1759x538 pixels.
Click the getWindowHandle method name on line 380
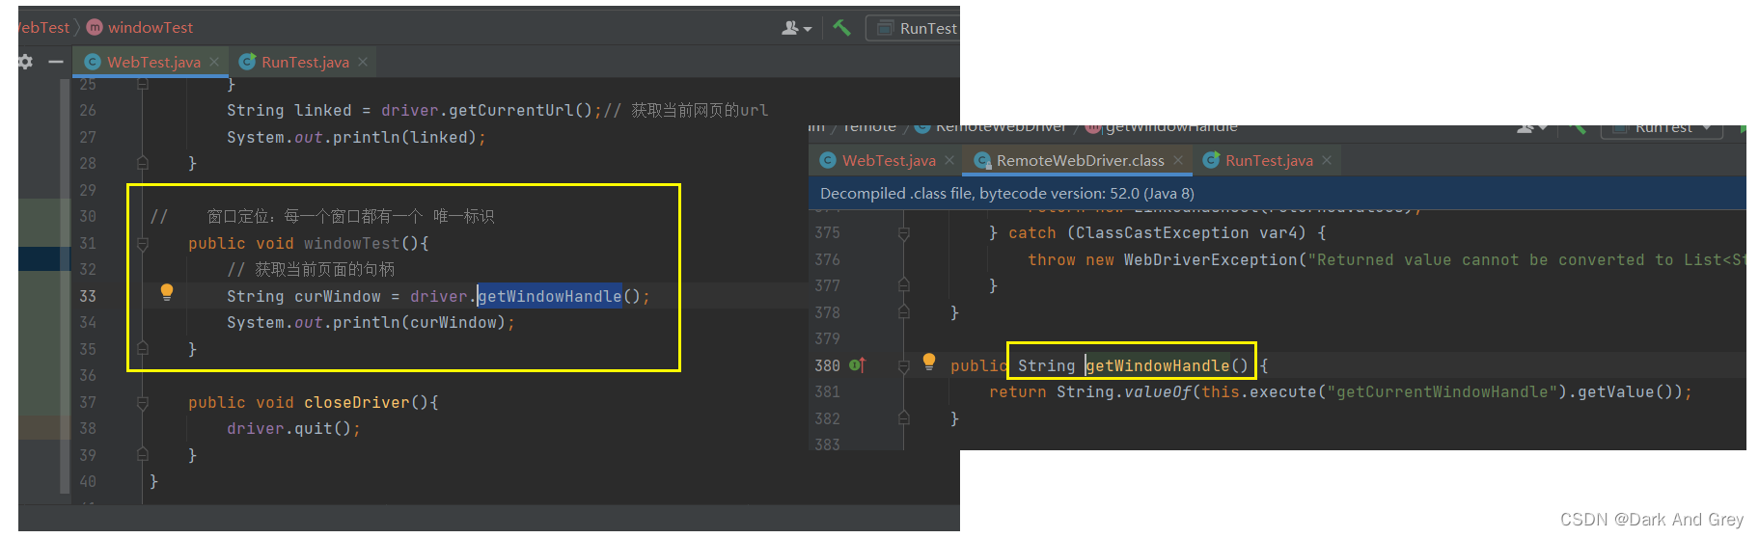1158,365
